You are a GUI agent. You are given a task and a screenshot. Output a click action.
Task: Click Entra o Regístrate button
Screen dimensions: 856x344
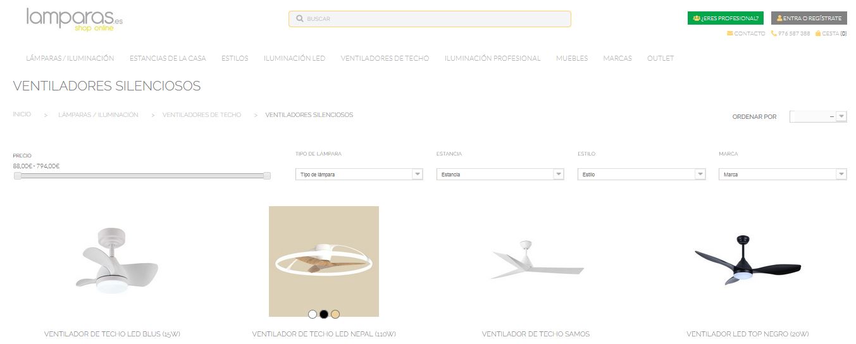coord(809,18)
